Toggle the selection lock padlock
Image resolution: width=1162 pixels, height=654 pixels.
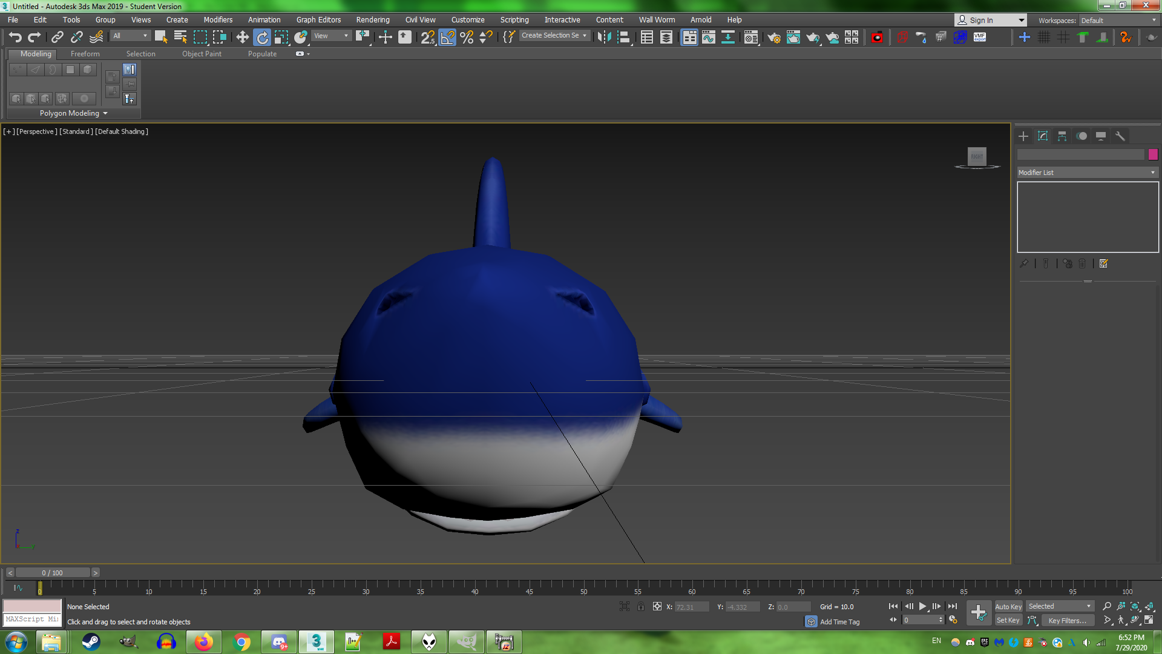pos(641,606)
